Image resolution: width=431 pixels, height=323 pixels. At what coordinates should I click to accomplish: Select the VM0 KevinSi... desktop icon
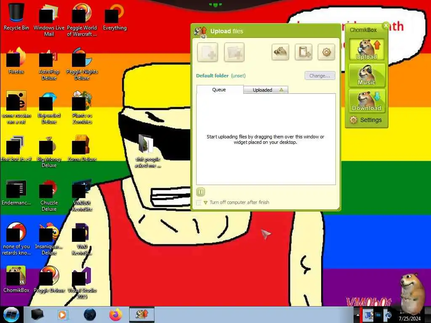[82, 238]
